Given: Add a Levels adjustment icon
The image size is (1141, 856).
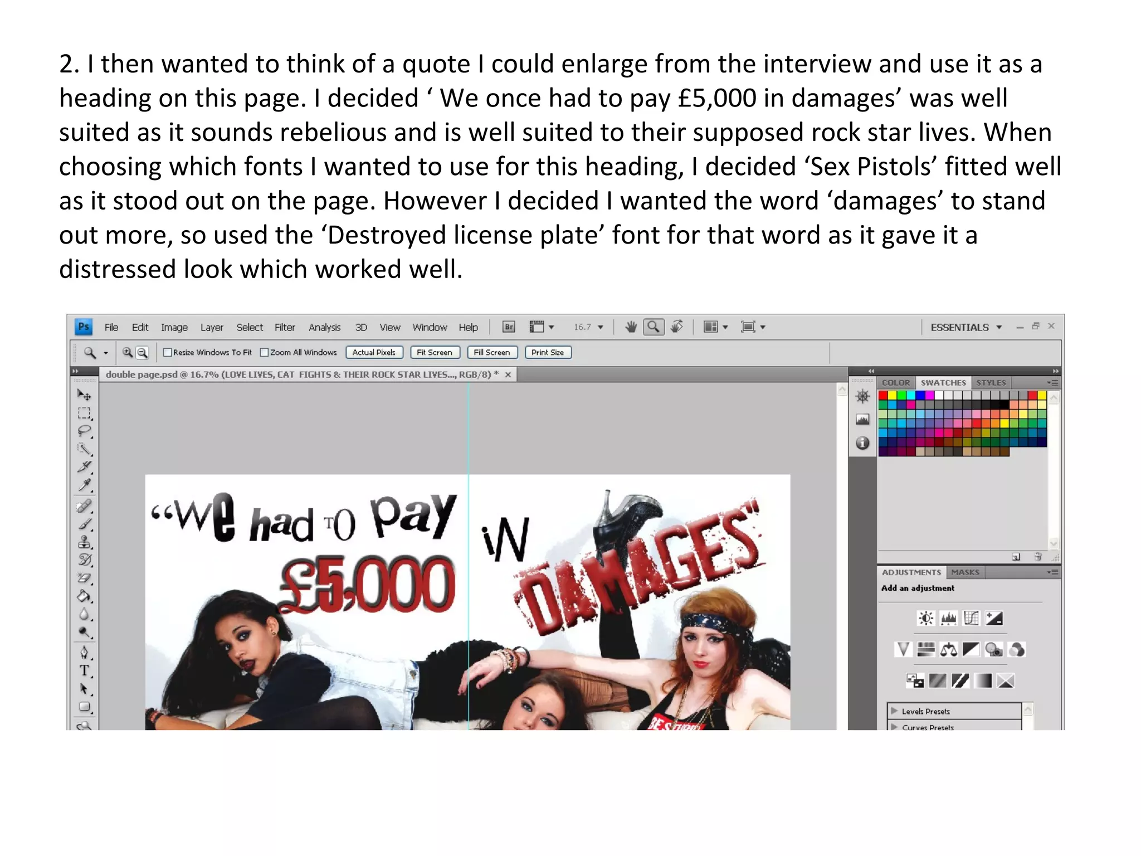Looking at the screenshot, I should [x=948, y=618].
